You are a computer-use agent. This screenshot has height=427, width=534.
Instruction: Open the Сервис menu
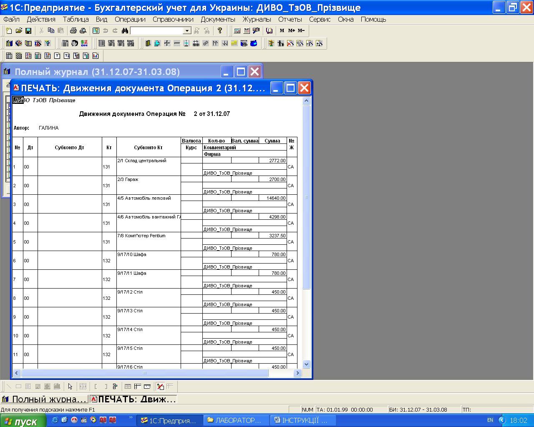tap(320, 19)
